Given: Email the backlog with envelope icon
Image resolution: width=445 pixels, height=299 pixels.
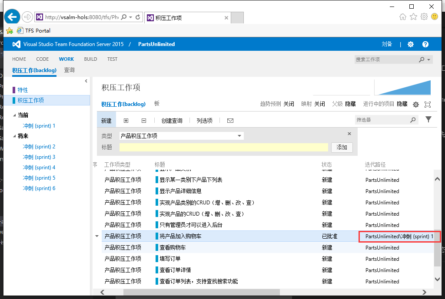Looking at the screenshot, I should [x=230, y=121].
